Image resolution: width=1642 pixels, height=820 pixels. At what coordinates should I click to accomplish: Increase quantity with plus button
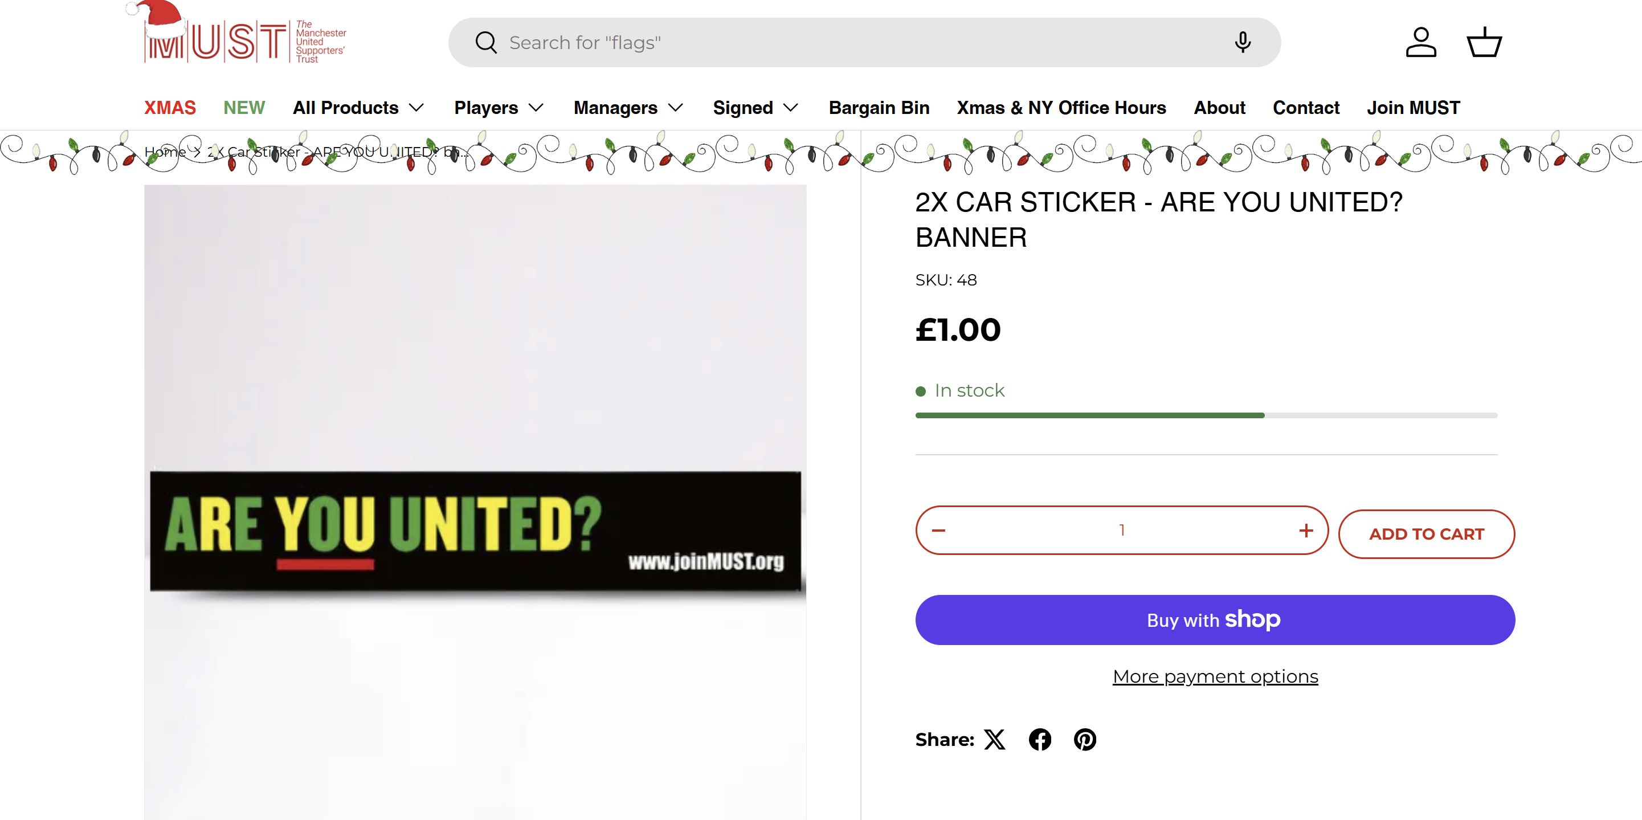click(x=1305, y=531)
